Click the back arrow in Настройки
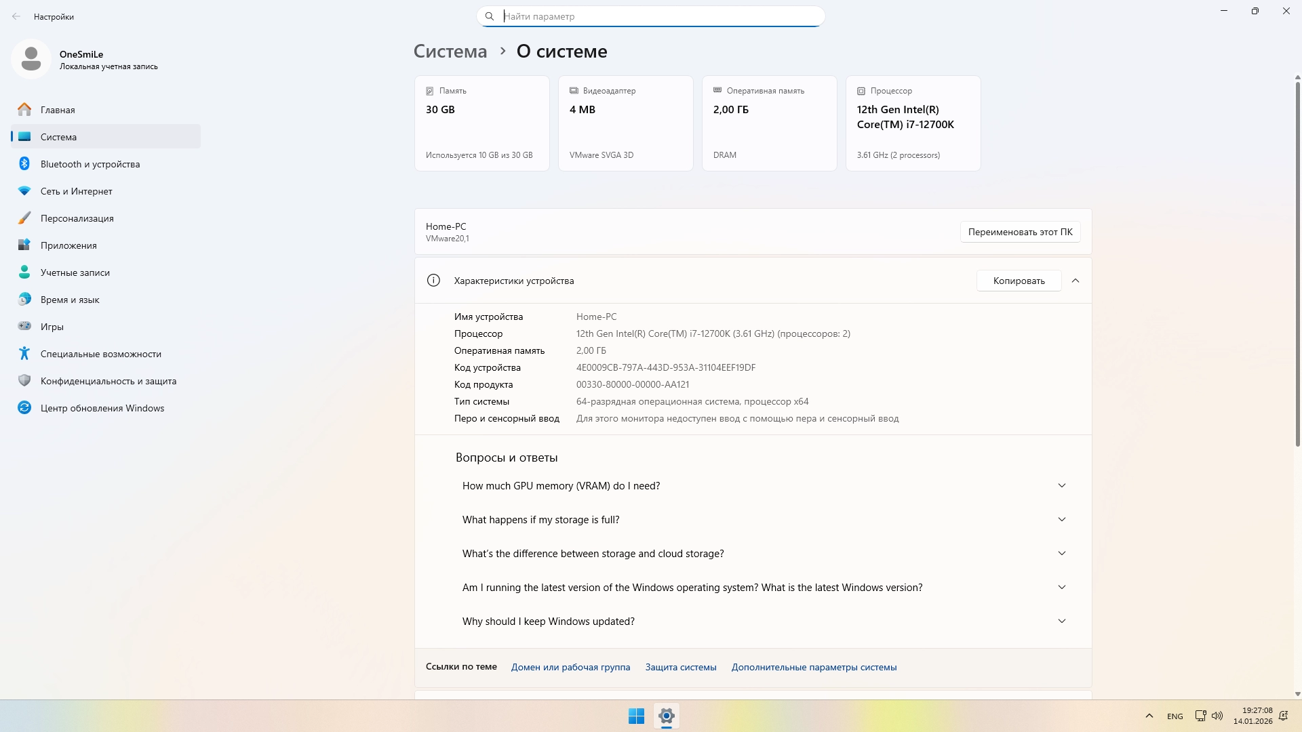Screen dimensions: 1302x732 (16, 16)
